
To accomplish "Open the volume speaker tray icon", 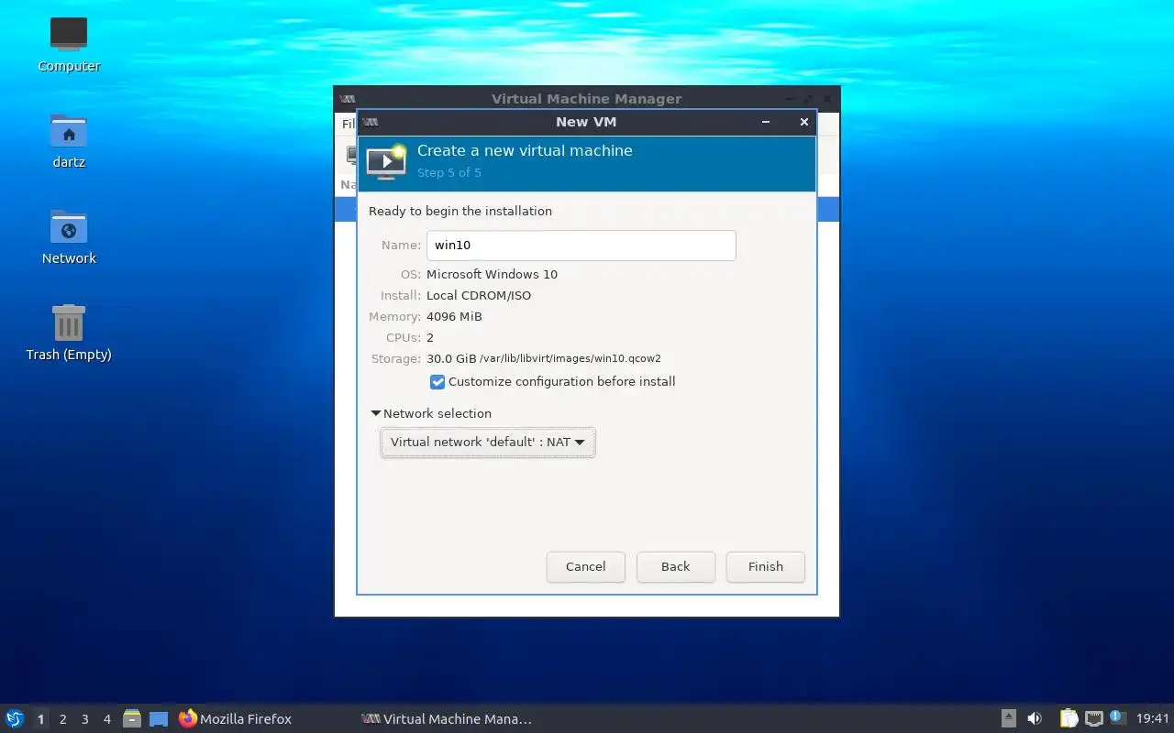I will [1035, 718].
